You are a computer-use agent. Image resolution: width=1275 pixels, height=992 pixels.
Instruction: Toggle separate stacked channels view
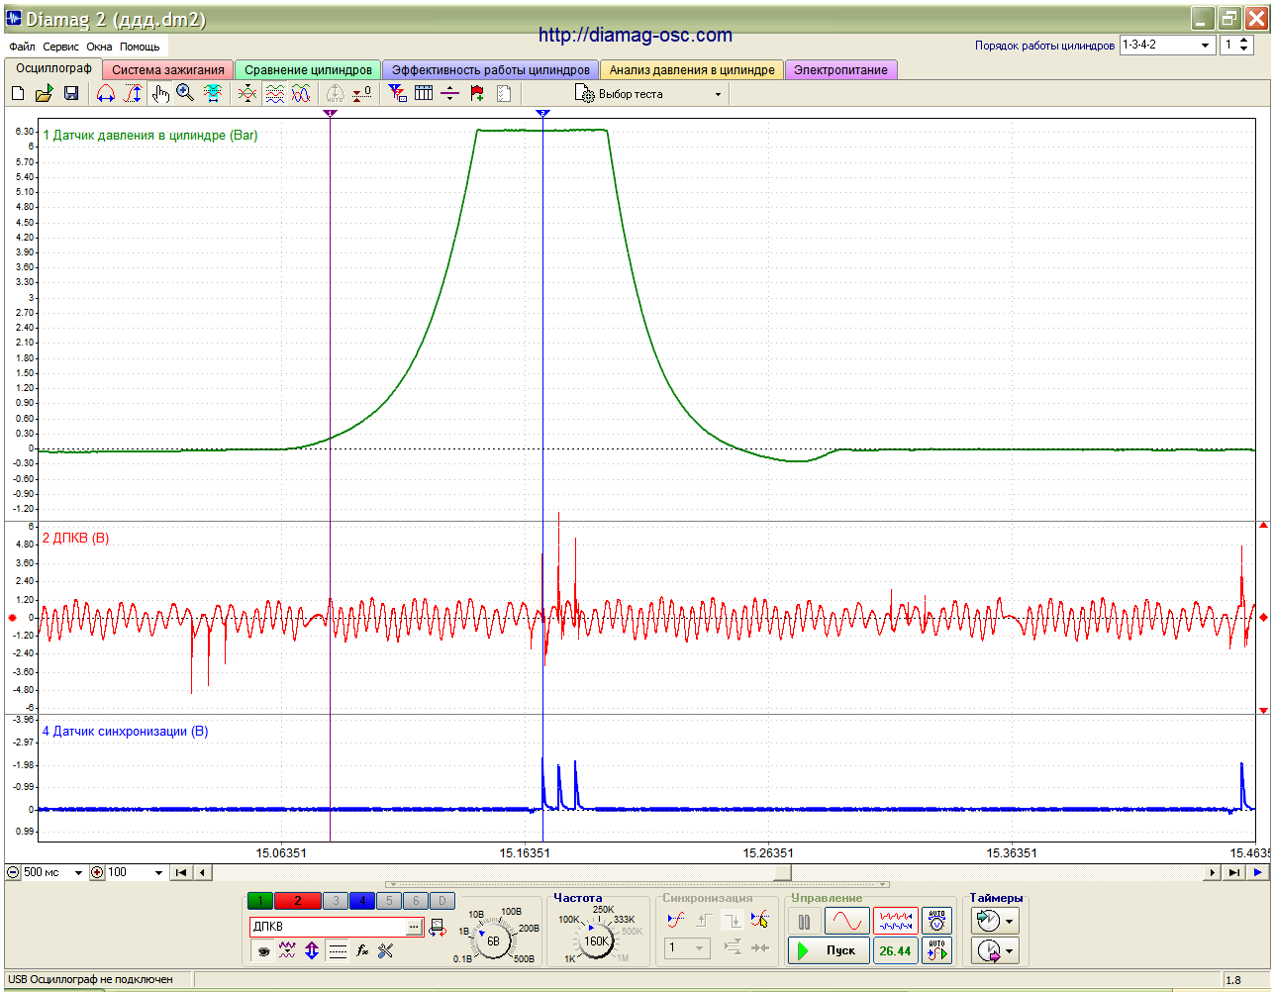tap(274, 93)
